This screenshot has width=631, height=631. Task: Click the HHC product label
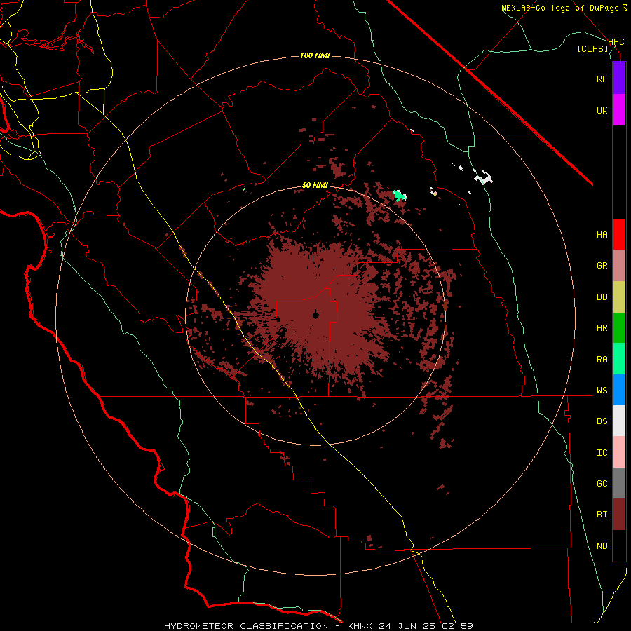click(x=616, y=42)
